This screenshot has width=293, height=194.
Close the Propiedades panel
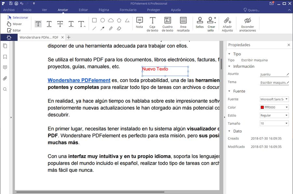(289, 45)
